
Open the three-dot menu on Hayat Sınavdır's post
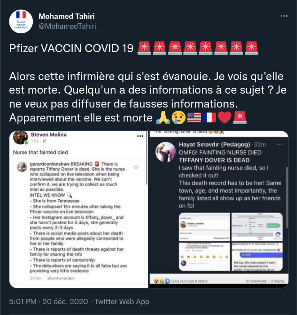pos(279,144)
